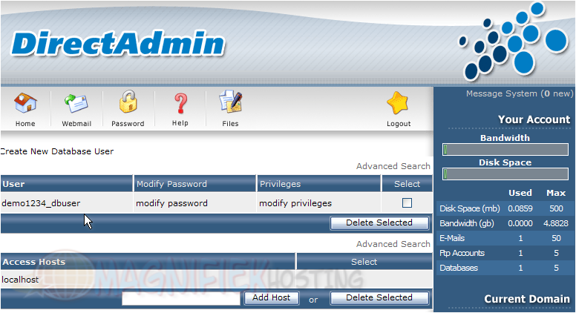Click the 4.8828 bandwidth max value

point(556,223)
